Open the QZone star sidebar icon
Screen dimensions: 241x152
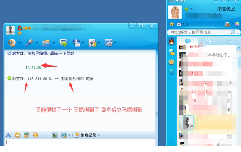(171, 62)
